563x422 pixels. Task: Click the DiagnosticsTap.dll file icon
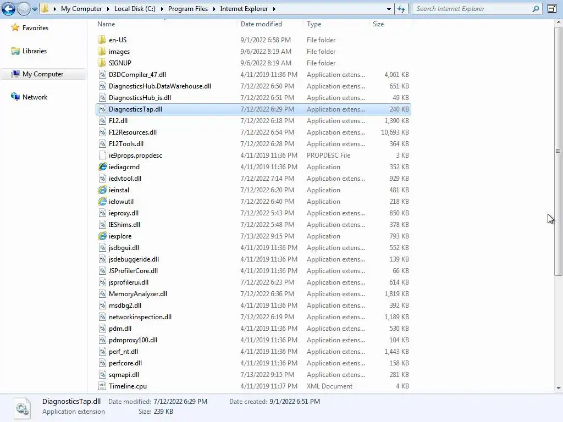[x=102, y=109]
